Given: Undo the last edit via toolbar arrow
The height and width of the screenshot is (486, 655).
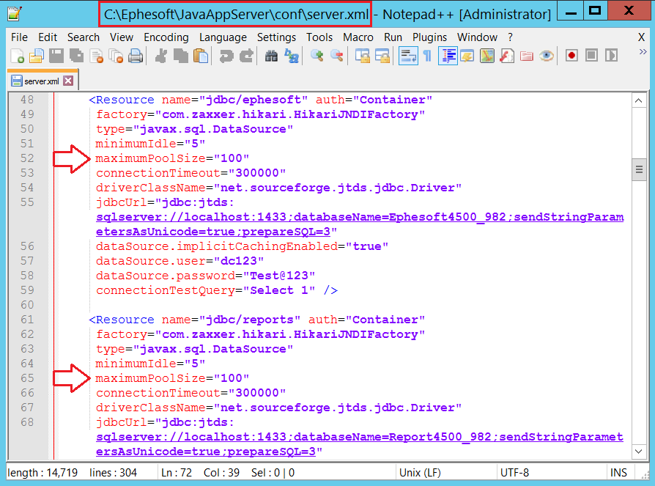Looking at the screenshot, I should (226, 56).
